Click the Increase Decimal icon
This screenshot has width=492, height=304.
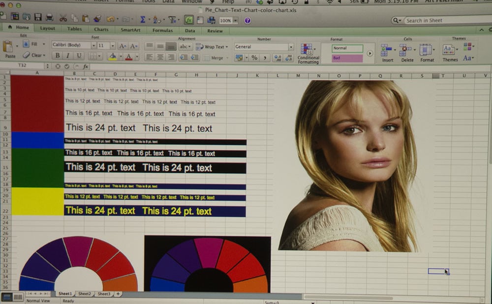pos(277,58)
